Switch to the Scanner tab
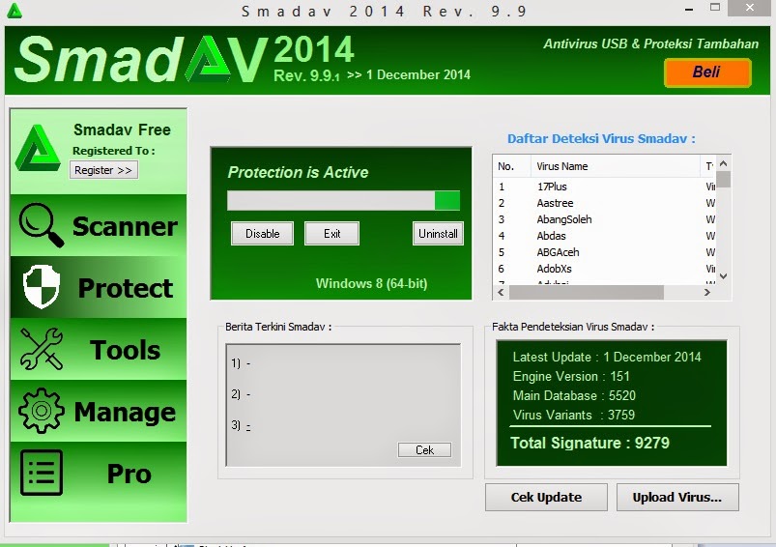 coord(99,225)
